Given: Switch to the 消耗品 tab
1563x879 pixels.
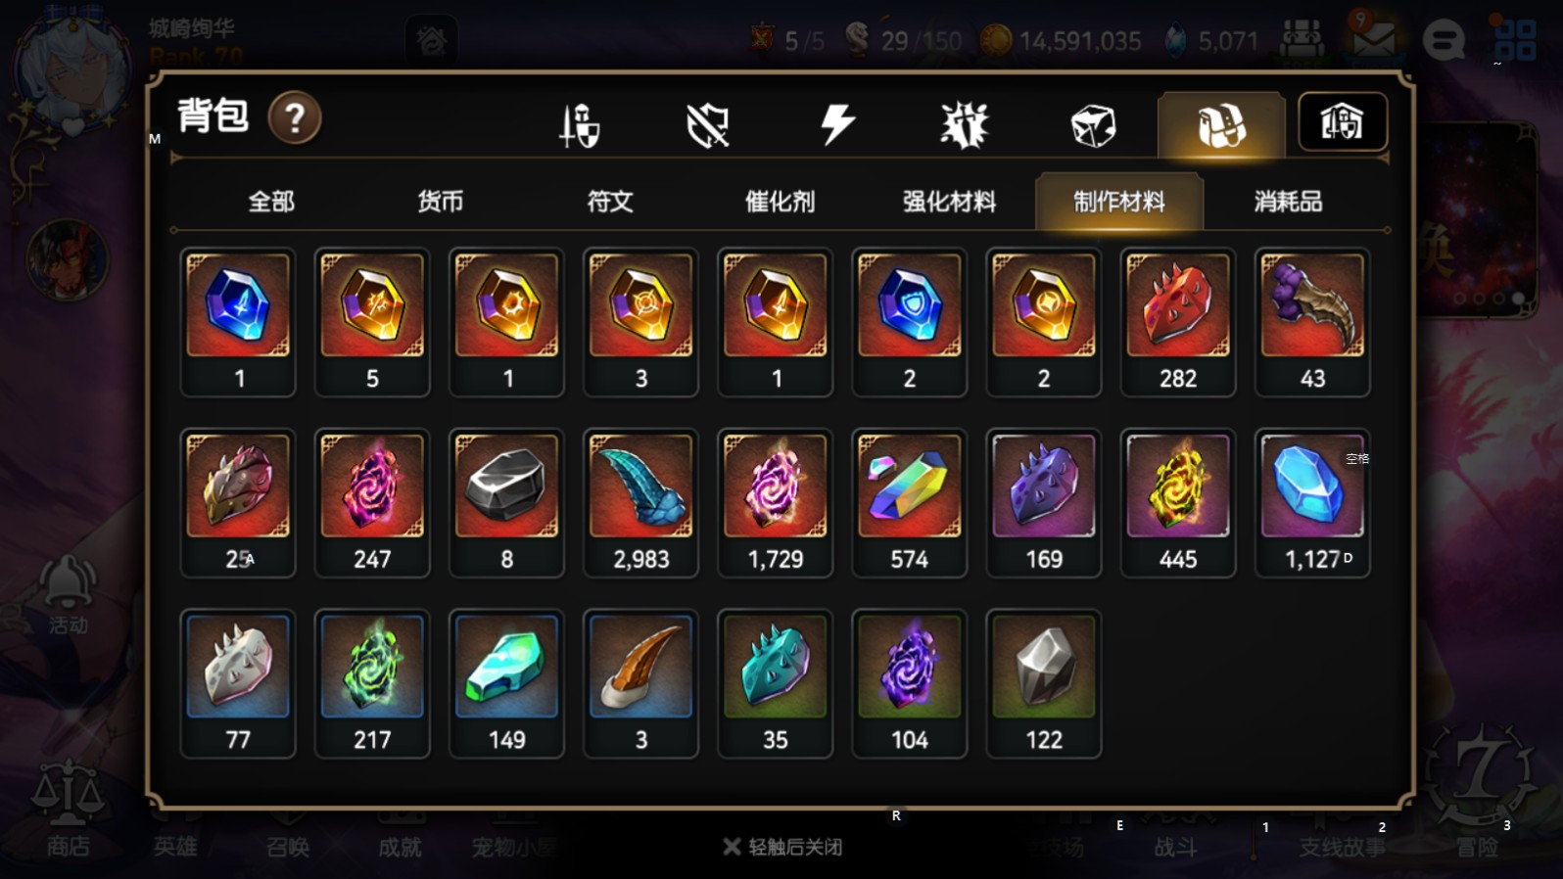Looking at the screenshot, I should tap(1288, 202).
